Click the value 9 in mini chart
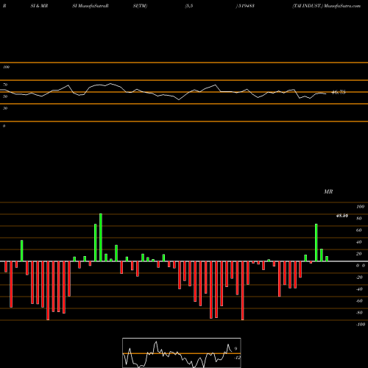 coord(236,349)
